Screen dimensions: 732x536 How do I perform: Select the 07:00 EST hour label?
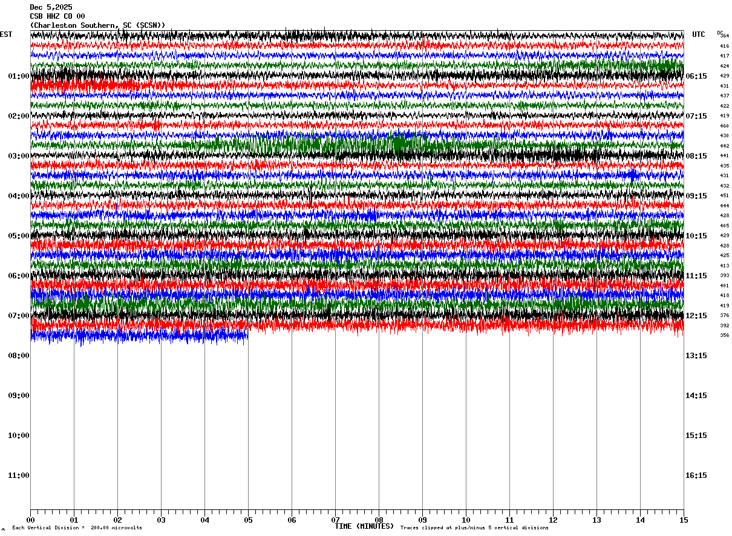[x=19, y=316]
